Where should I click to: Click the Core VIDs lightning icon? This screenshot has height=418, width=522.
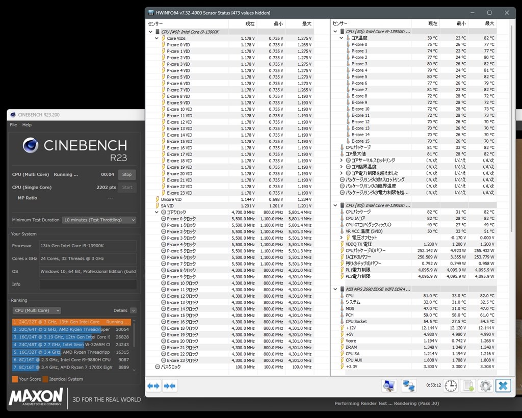(x=163, y=38)
